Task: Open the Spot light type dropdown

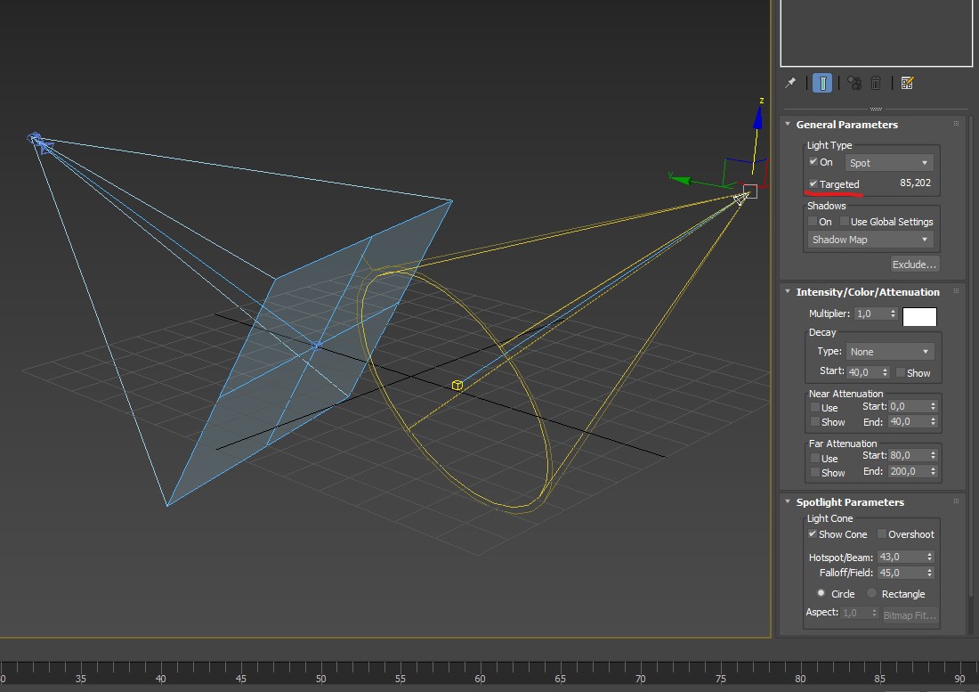Action: coord(889,163)
